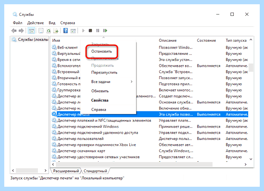
Task: Switch to the Расширенный tab
Action: pos(66,171)
